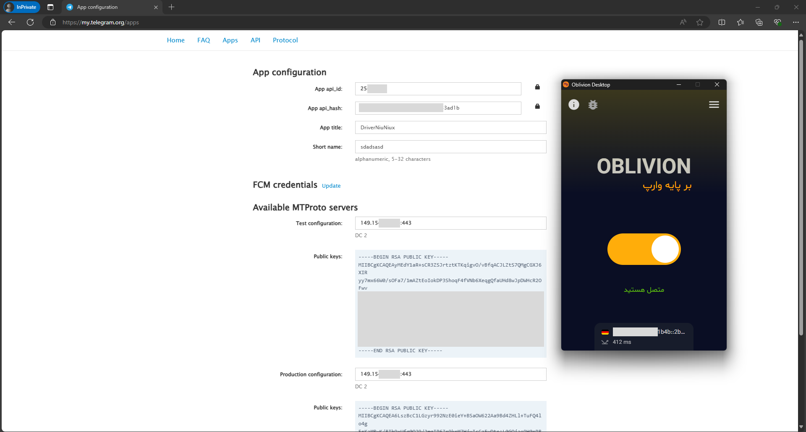View site information padlock icon
The width and height of the screenshot is (806, 432).
[53, 22]
